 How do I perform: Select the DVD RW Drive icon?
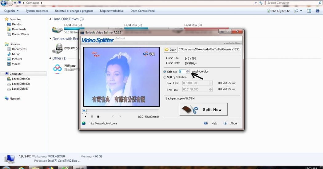pyautogui.click(x=57, y=49)
